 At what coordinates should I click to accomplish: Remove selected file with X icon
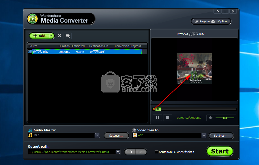(x=60, y=36)
